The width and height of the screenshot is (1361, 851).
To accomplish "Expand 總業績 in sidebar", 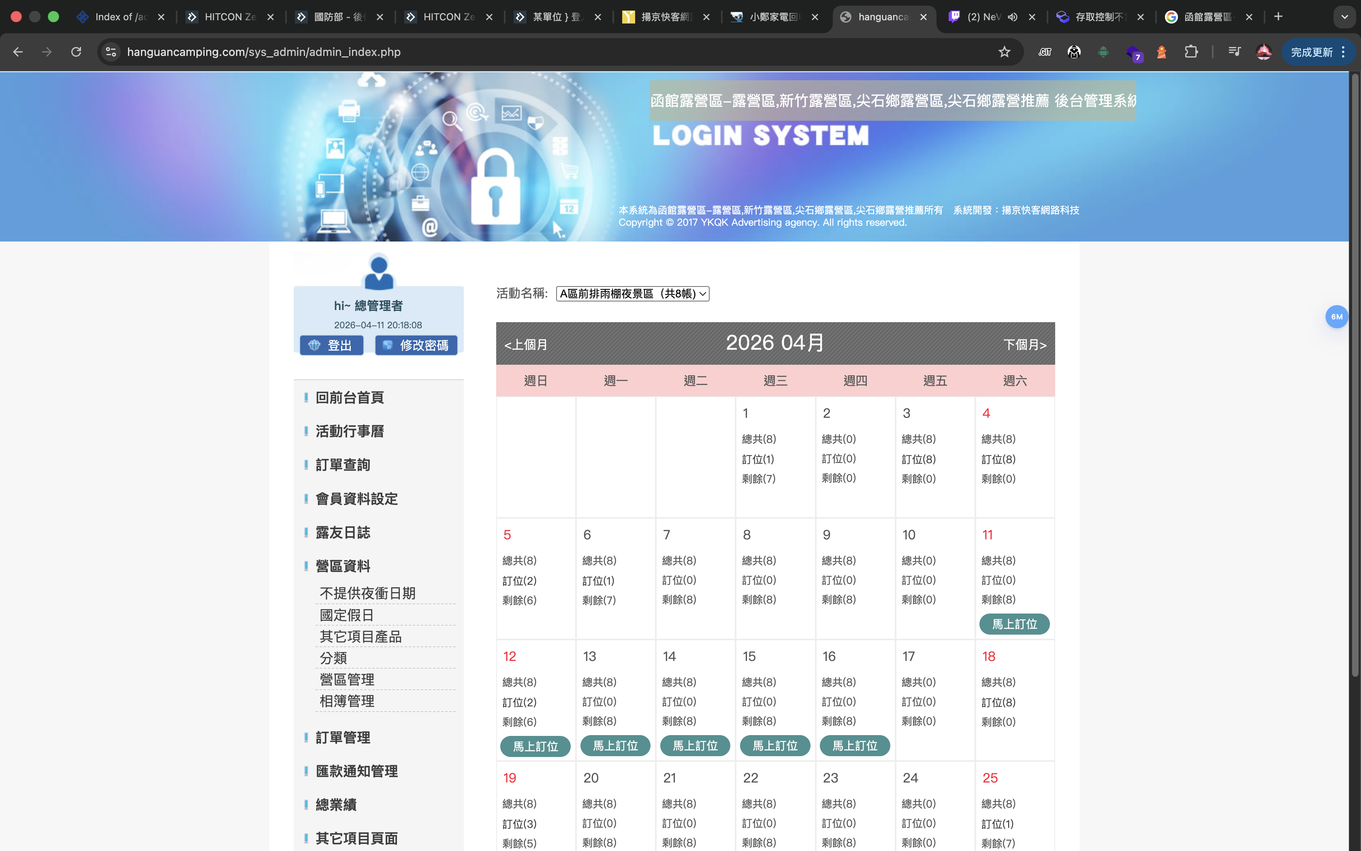I will (336, 805).
